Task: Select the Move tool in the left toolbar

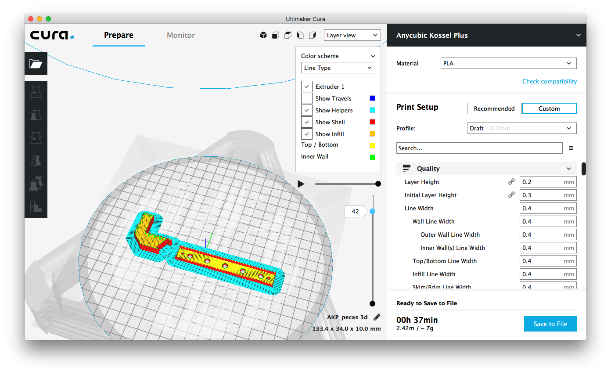Action: point(36,92)
